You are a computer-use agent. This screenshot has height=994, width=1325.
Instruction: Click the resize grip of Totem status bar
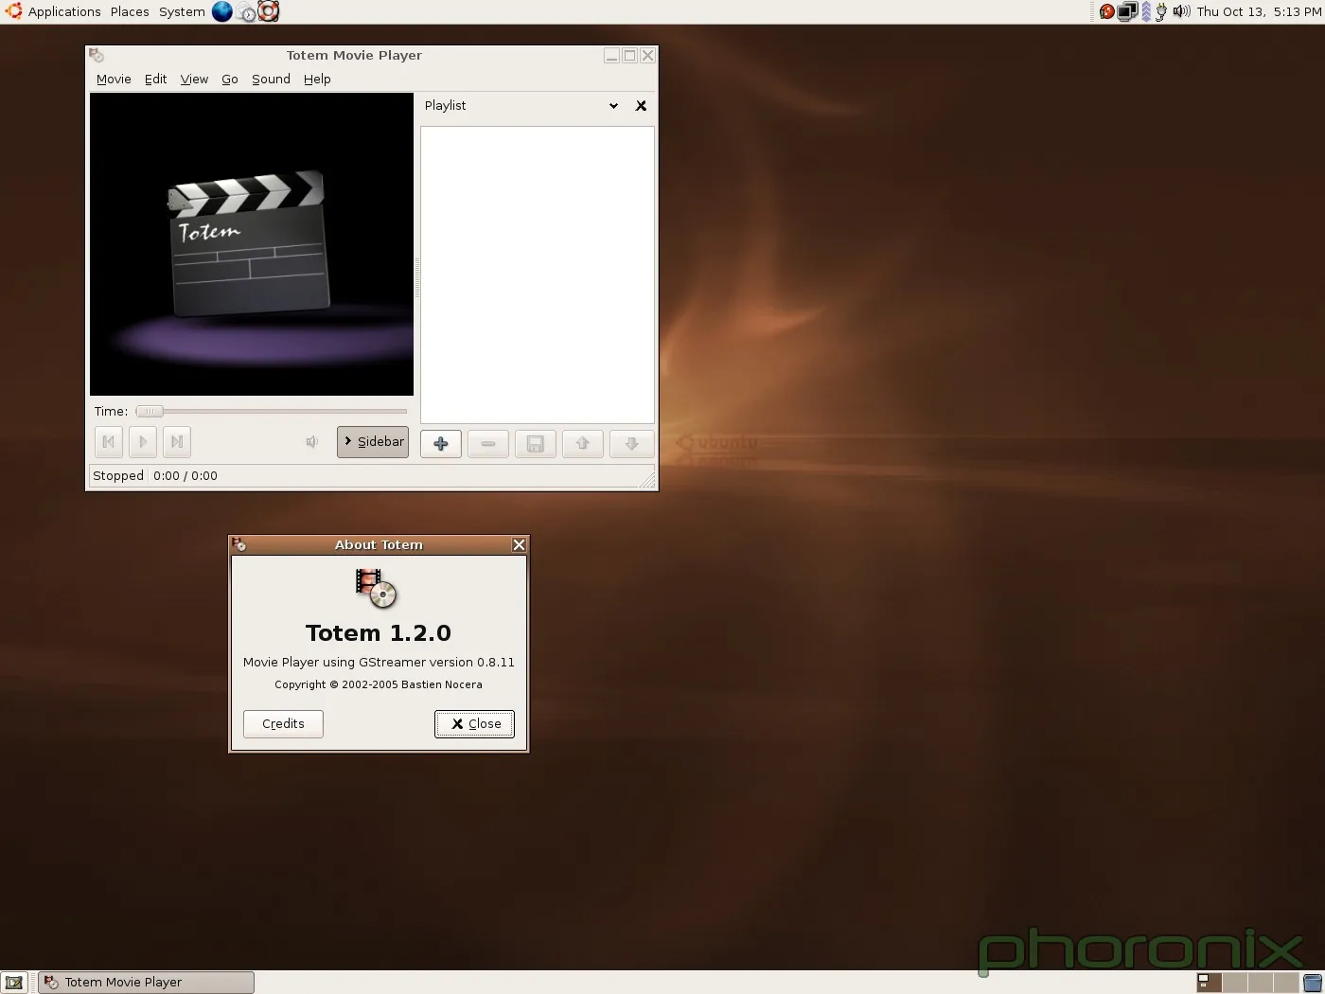pyautogui.click(x=647, y=481)
